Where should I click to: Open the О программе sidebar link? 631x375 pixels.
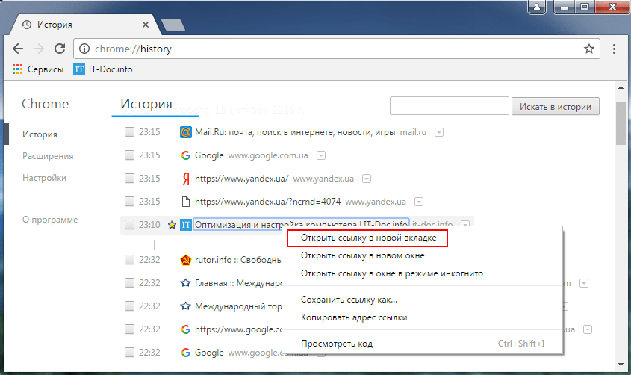coord(50,220)
